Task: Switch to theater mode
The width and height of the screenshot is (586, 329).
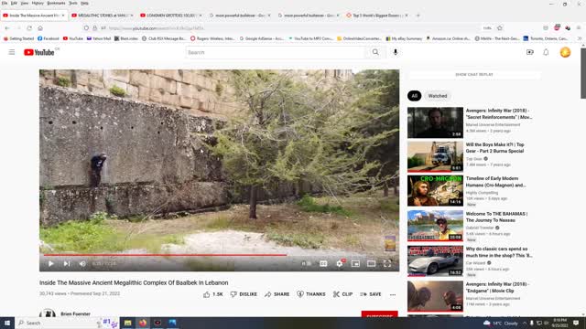Action: [371, 264]
